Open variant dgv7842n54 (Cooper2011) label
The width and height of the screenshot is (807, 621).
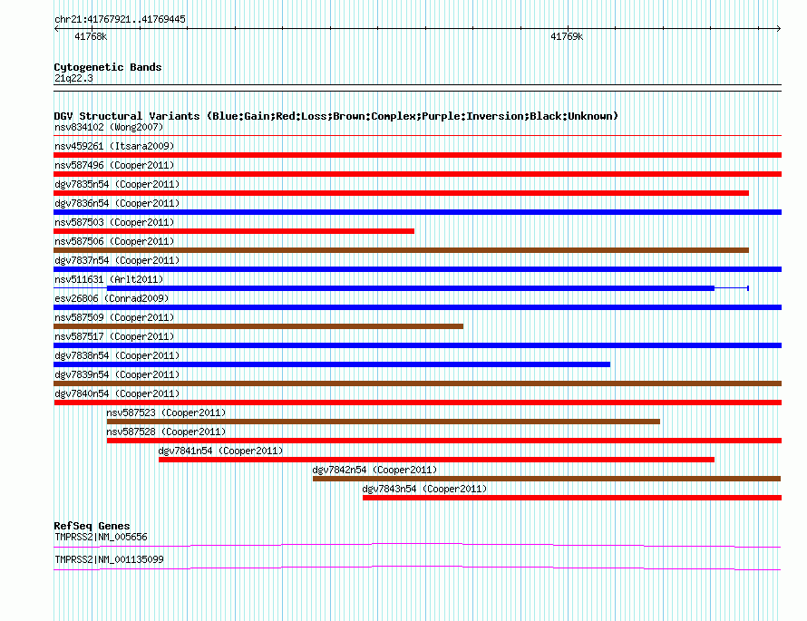point(374,470)
